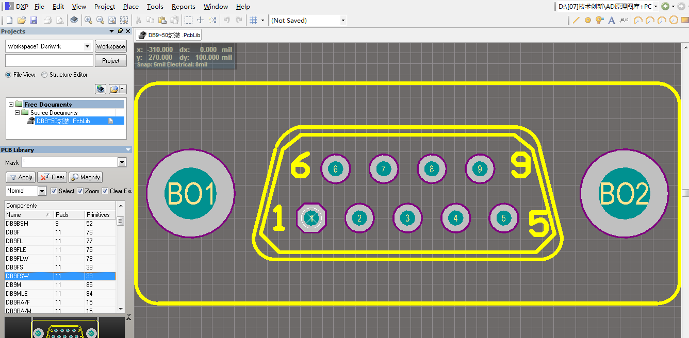Select the DB9FLE component row
The width and height of the screenshot is (689, 338).
coord(60,250)
